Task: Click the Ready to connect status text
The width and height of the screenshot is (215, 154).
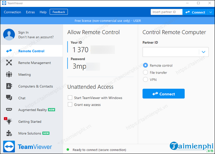Action: point(99,150)
